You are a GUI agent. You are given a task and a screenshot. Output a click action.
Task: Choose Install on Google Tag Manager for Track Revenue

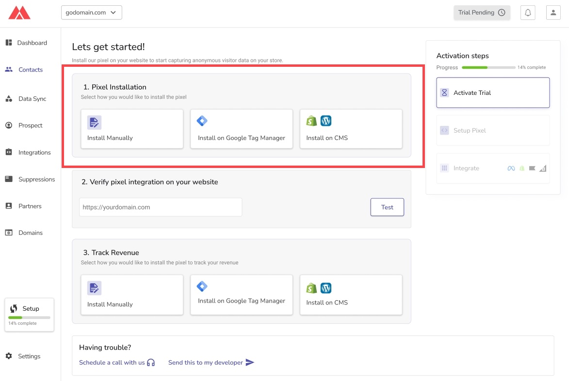tap(241, 295)
